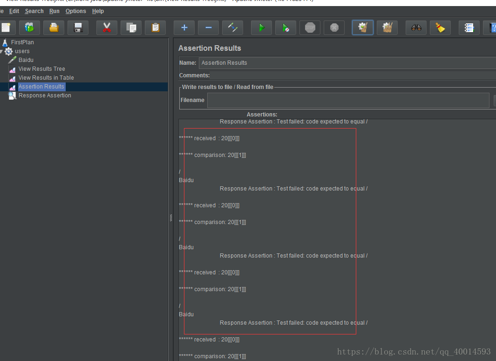Click the Stop test icon

tap(310, 27)
